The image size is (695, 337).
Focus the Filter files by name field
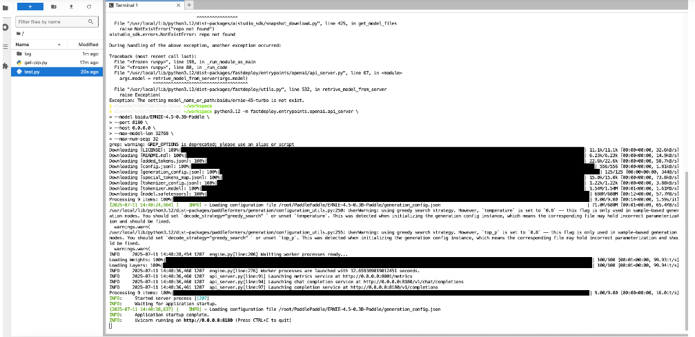pyautogui.click(x=57, y=21)
